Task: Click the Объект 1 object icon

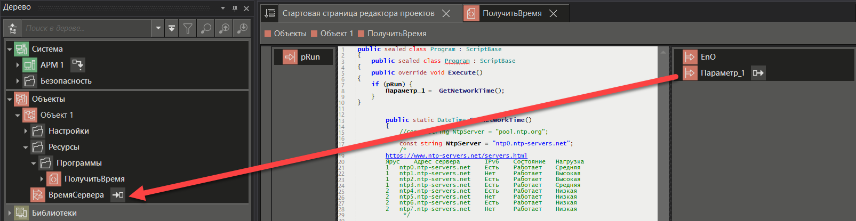Action: 30,115
